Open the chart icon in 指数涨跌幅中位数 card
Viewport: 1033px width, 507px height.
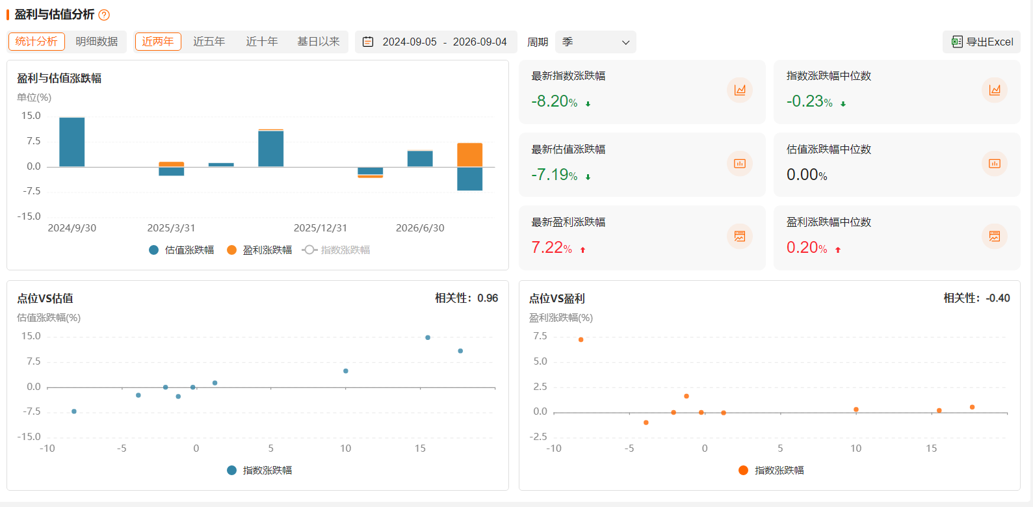(995, 90)
